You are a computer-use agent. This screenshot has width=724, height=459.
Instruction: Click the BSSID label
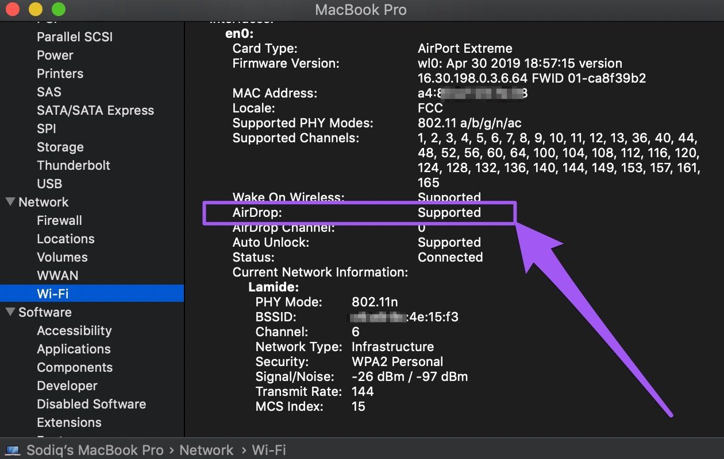[277, 317]
